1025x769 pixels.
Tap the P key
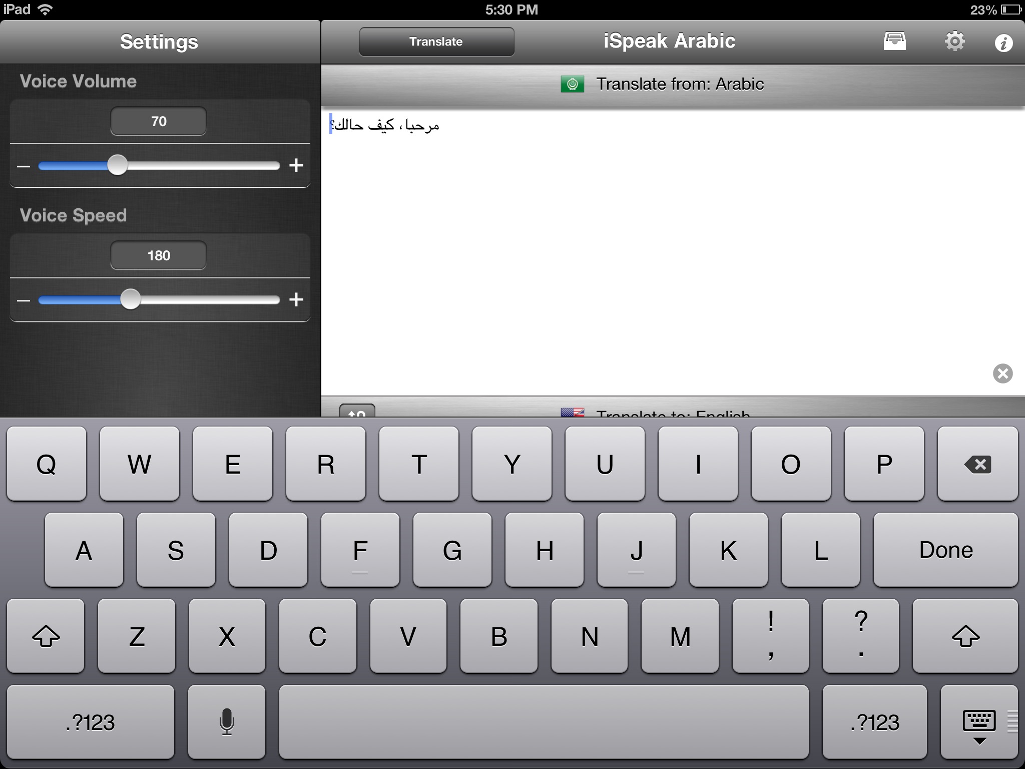pos(884,464)
